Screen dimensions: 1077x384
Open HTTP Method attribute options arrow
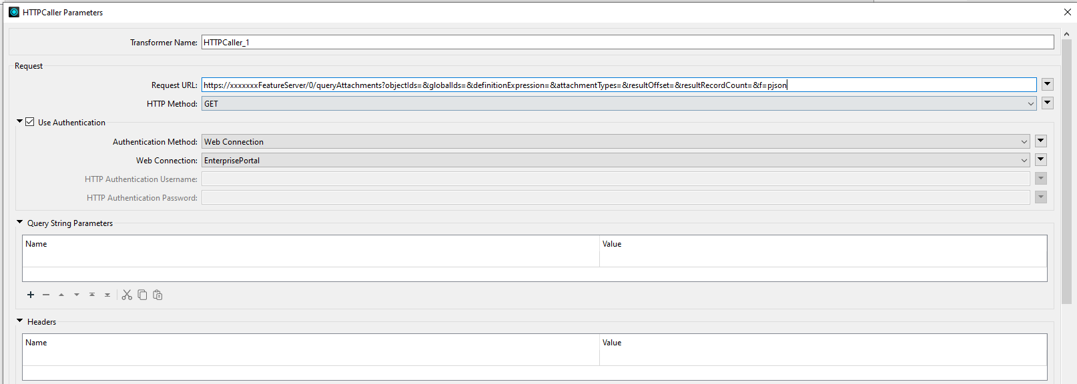point(1048,103)
